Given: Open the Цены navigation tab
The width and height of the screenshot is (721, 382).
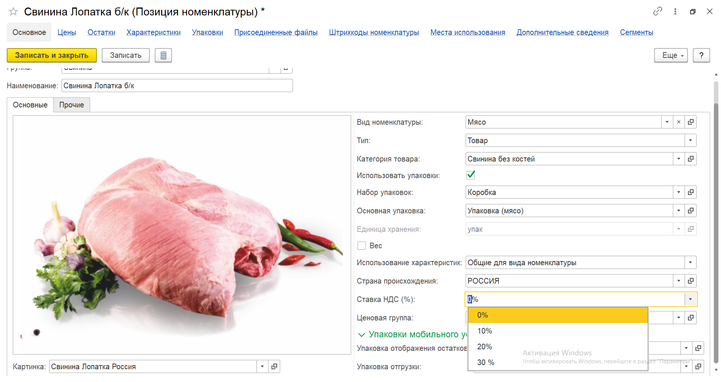Looking at the screenshot, I should tap(67, 32).
